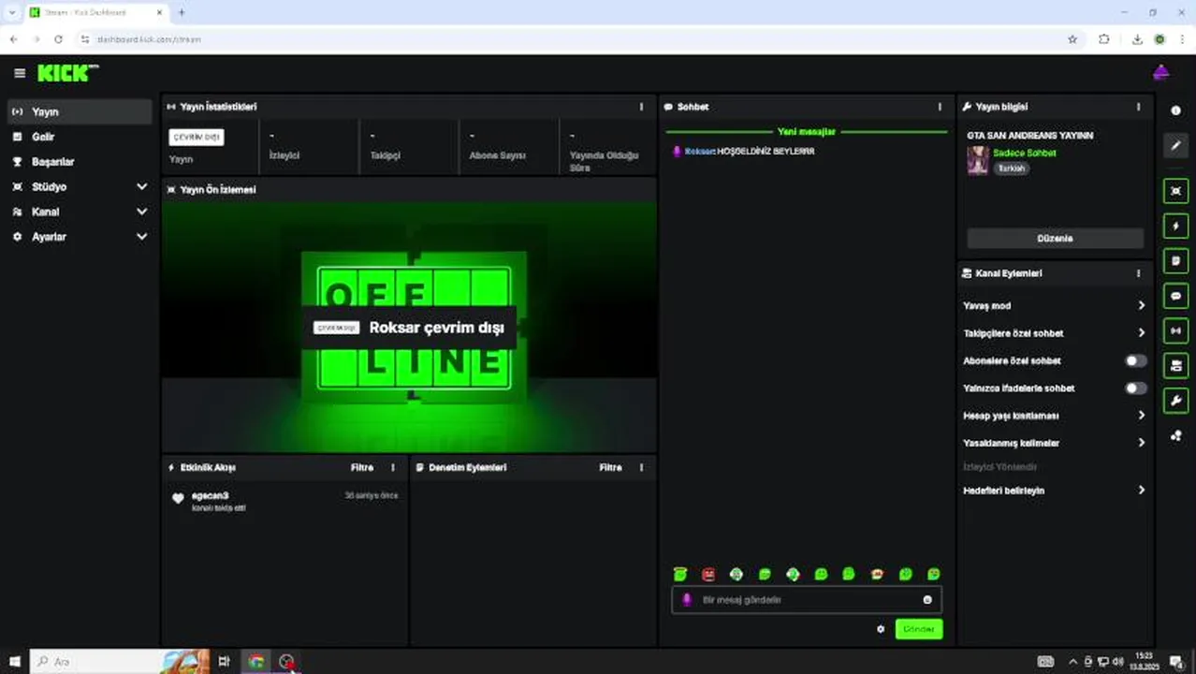Screen dimensions: 1196x674
Task: Click the red angry emote above message box
Action: 708,574
